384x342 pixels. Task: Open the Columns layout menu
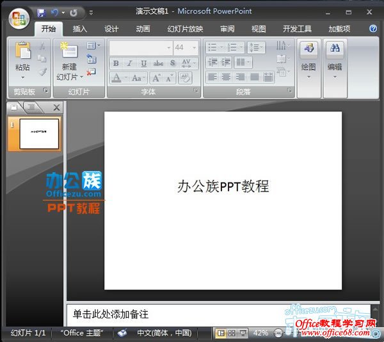tap(243, 63)
